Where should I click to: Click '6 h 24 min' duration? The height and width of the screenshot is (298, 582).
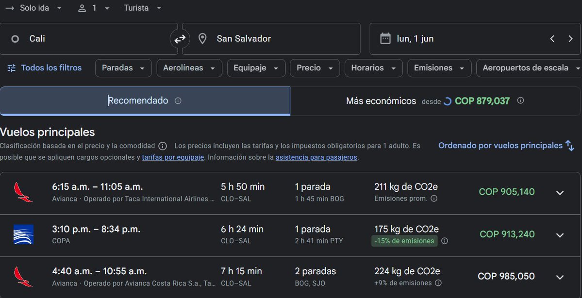click(x=242, y=230)
